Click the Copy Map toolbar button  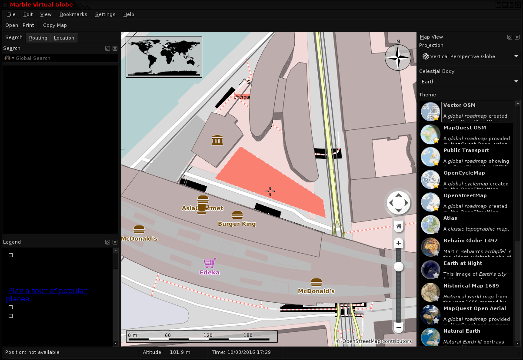point(55,25)
